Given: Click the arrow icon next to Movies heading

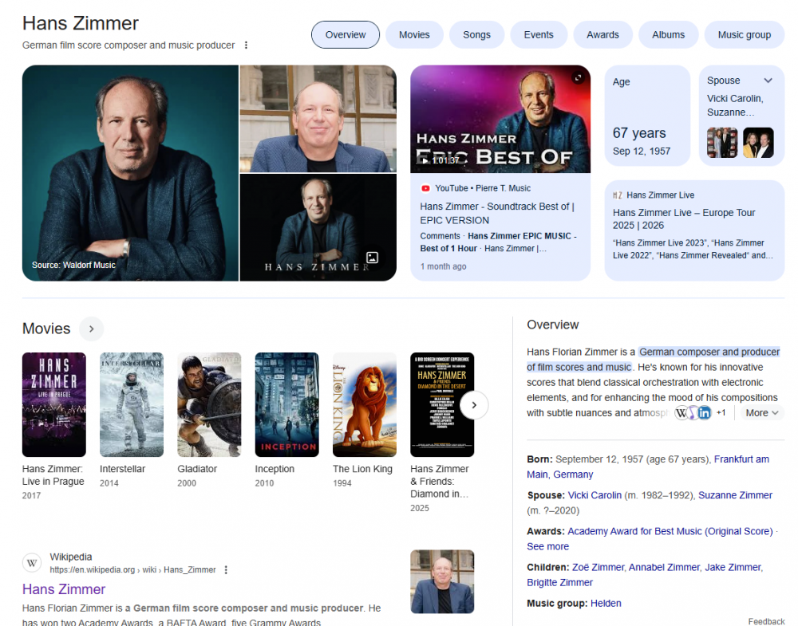Looking at the screenshot, I should pyautogui.click(x=91, y=329).
